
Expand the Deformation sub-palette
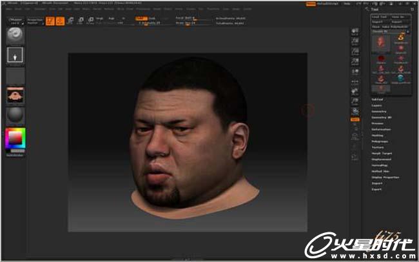click(x=382, y=130)
